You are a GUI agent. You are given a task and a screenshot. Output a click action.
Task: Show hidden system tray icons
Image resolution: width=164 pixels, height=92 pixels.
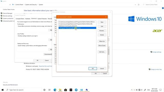(x=131, y=90)
